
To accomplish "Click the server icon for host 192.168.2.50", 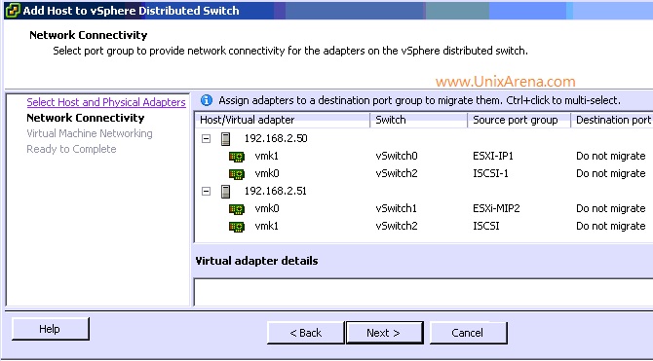I will click(x=226, y=138).
